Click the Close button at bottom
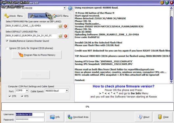Screen dimensions: 174x123 [x=163, y=117]
